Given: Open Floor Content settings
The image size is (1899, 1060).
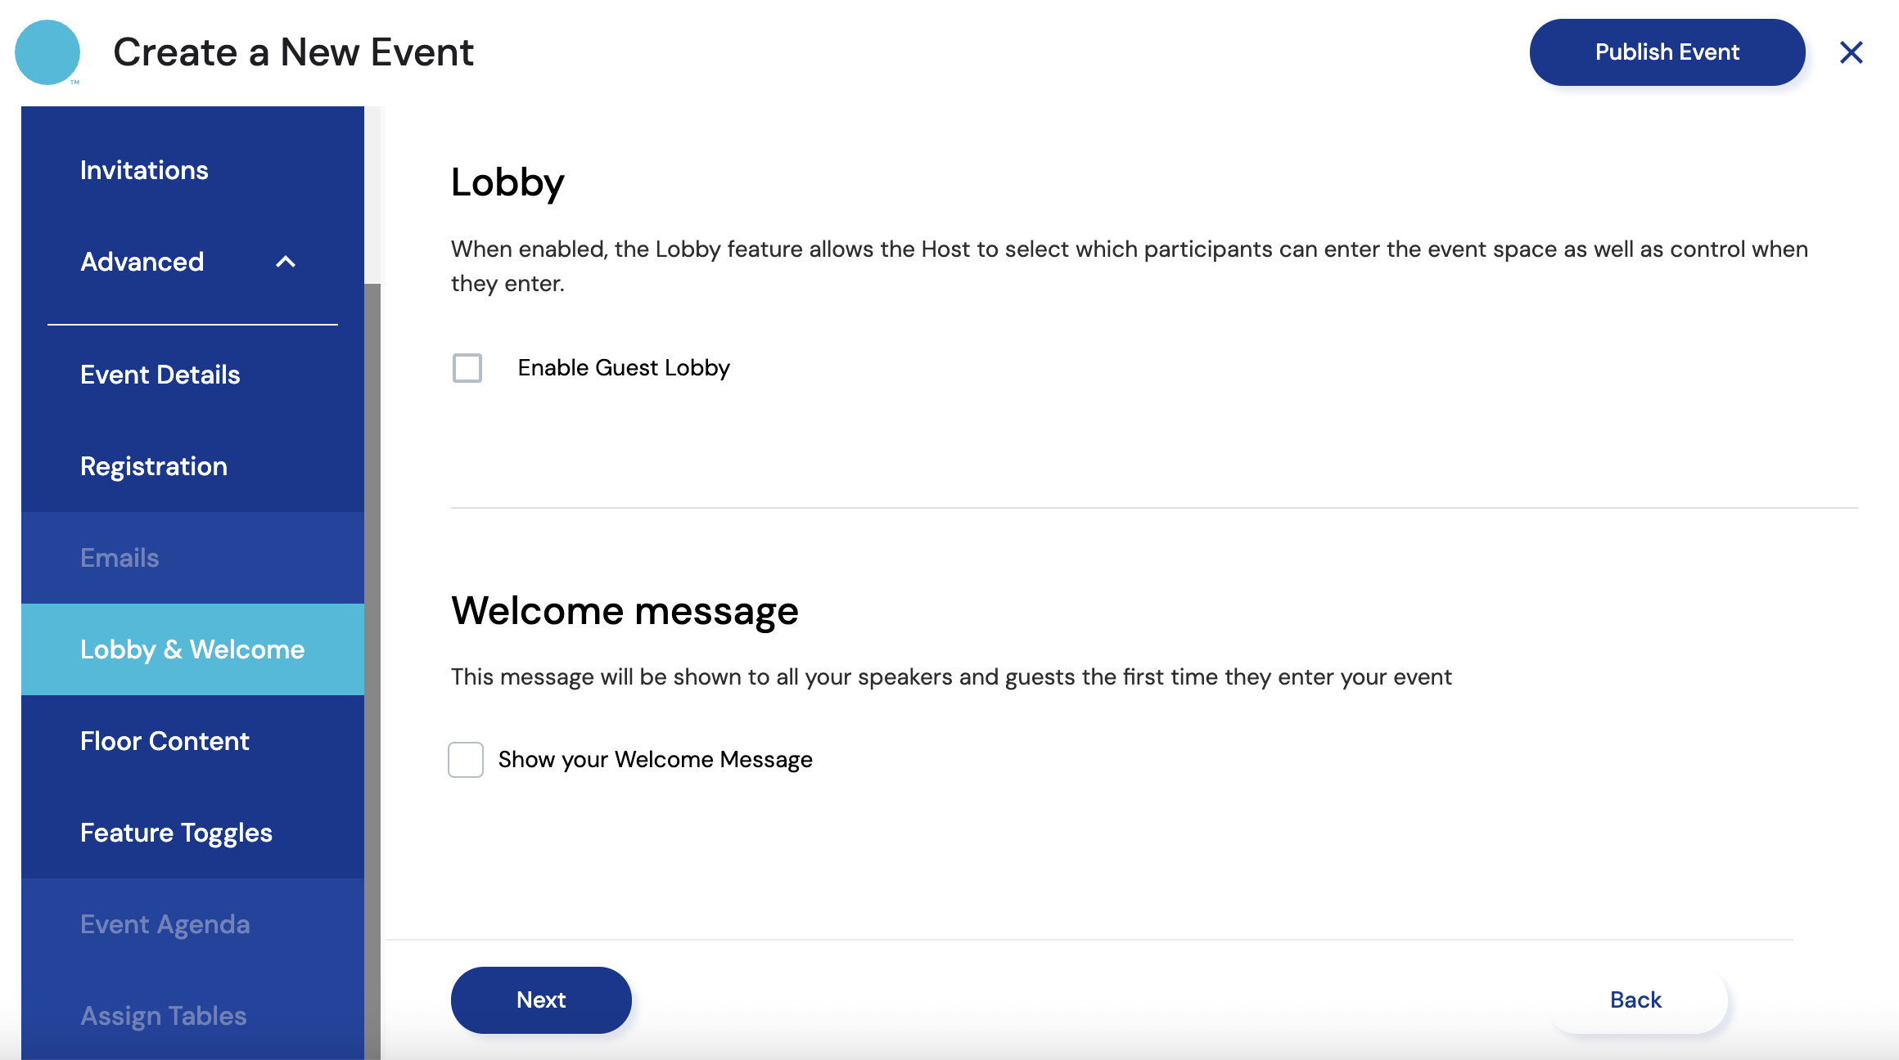Looking at the screenshot, I should 165,741.
